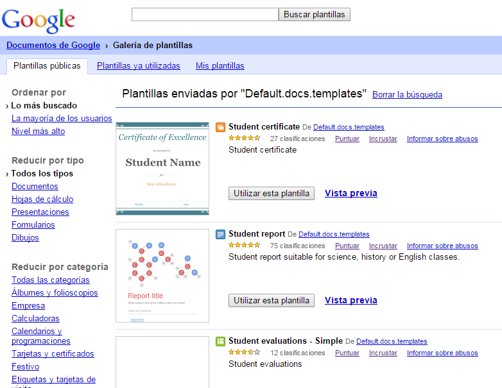502x388 pixels.
Task: Use the Student certificate template
Action: (272, 193)
